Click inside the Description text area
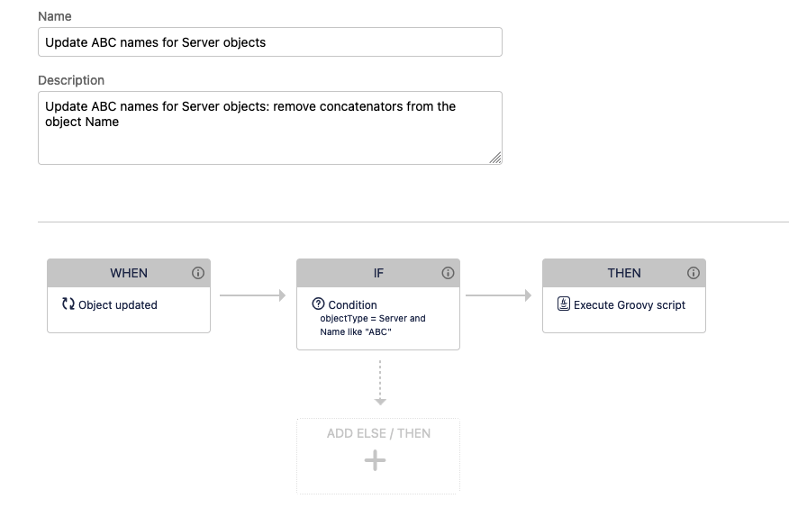Image resolution: width=789 pixels, height=508 pixels. (x=270, y=128)
